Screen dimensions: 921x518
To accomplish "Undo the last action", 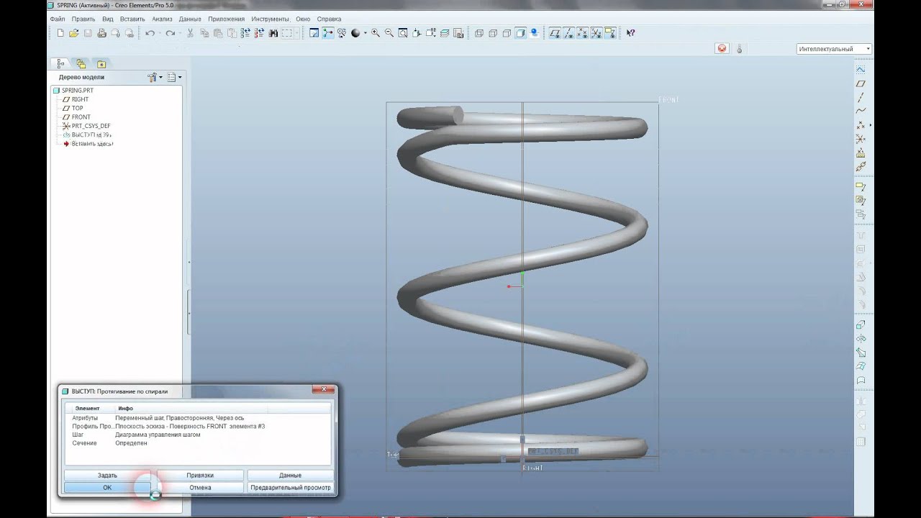I will (x=149, y=33).
